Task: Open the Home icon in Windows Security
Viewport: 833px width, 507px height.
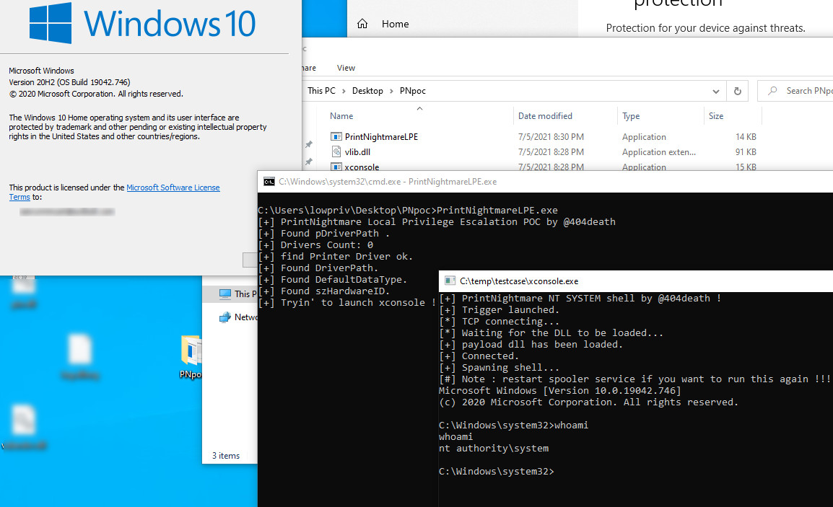Action: tap(362, 24)
